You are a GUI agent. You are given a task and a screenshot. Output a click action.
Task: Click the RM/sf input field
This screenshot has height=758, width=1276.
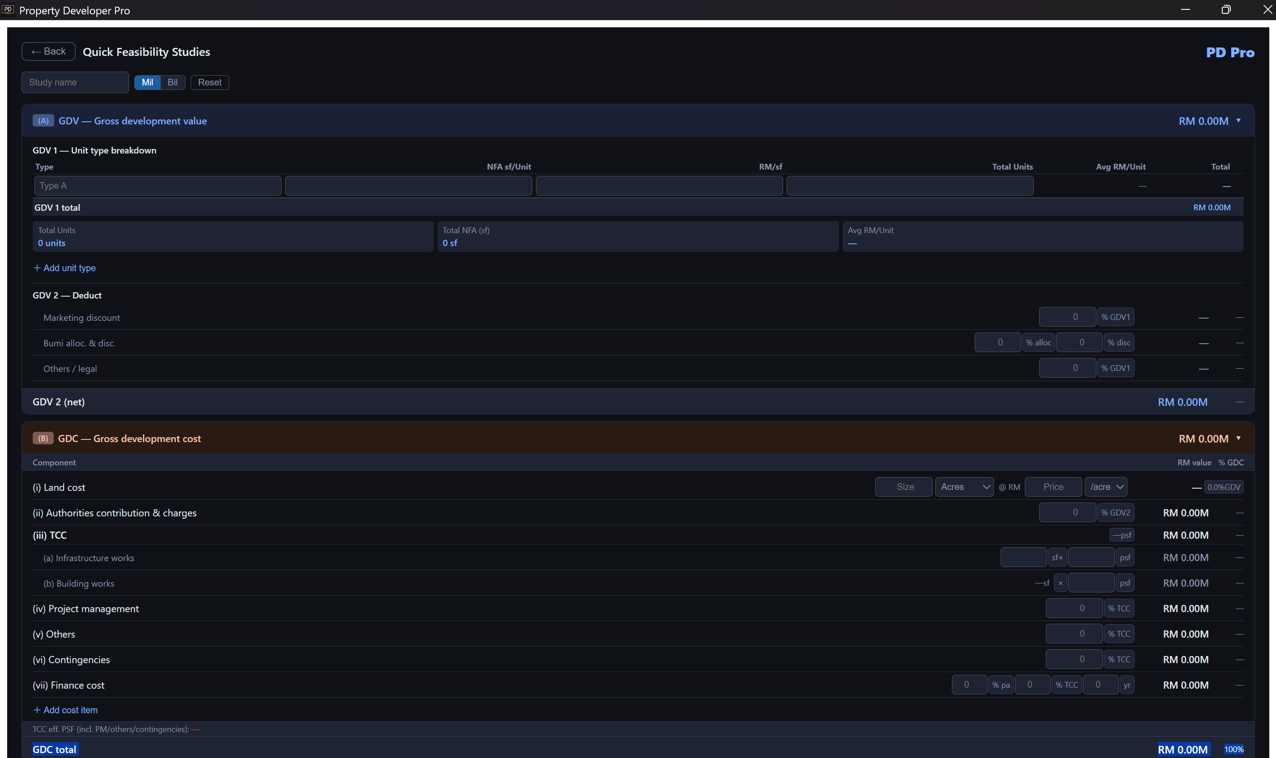(x=659, y=185)
